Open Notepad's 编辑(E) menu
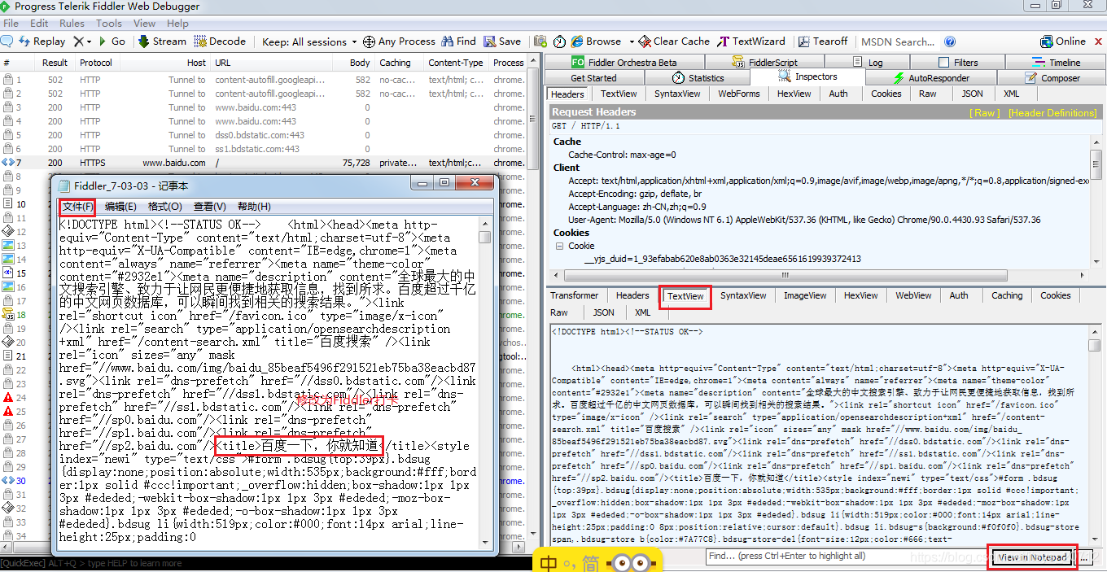1107x572 pixels. coord(120,207)
